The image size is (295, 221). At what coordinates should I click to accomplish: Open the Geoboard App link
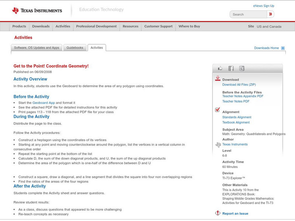tap(44, 103)
